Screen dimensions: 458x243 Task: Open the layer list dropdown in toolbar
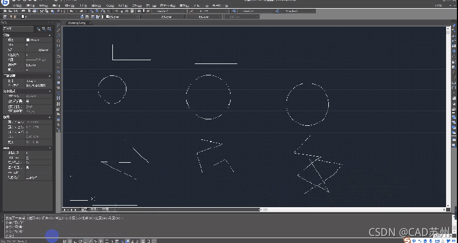50,17
